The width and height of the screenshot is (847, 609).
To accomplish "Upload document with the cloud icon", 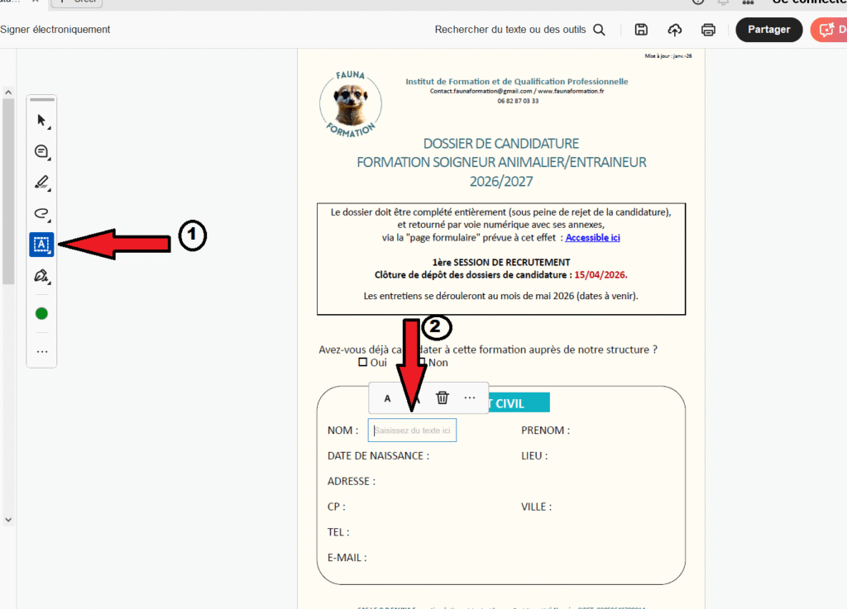I will click(x=675, y=30).
